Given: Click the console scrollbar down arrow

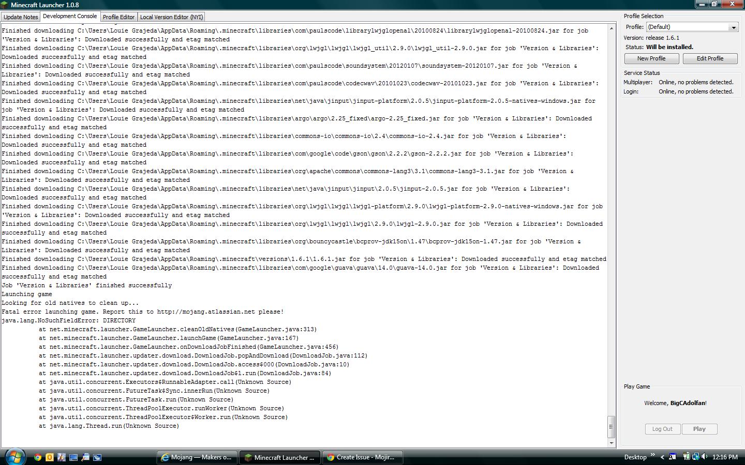Looking at the screenshot, I should point(611,443).
